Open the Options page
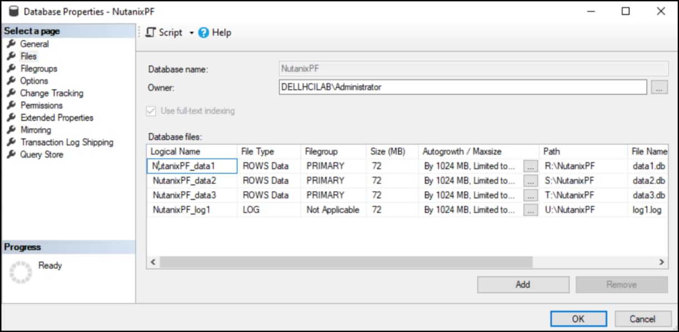 pyautogui.click(x=34, y=81)
